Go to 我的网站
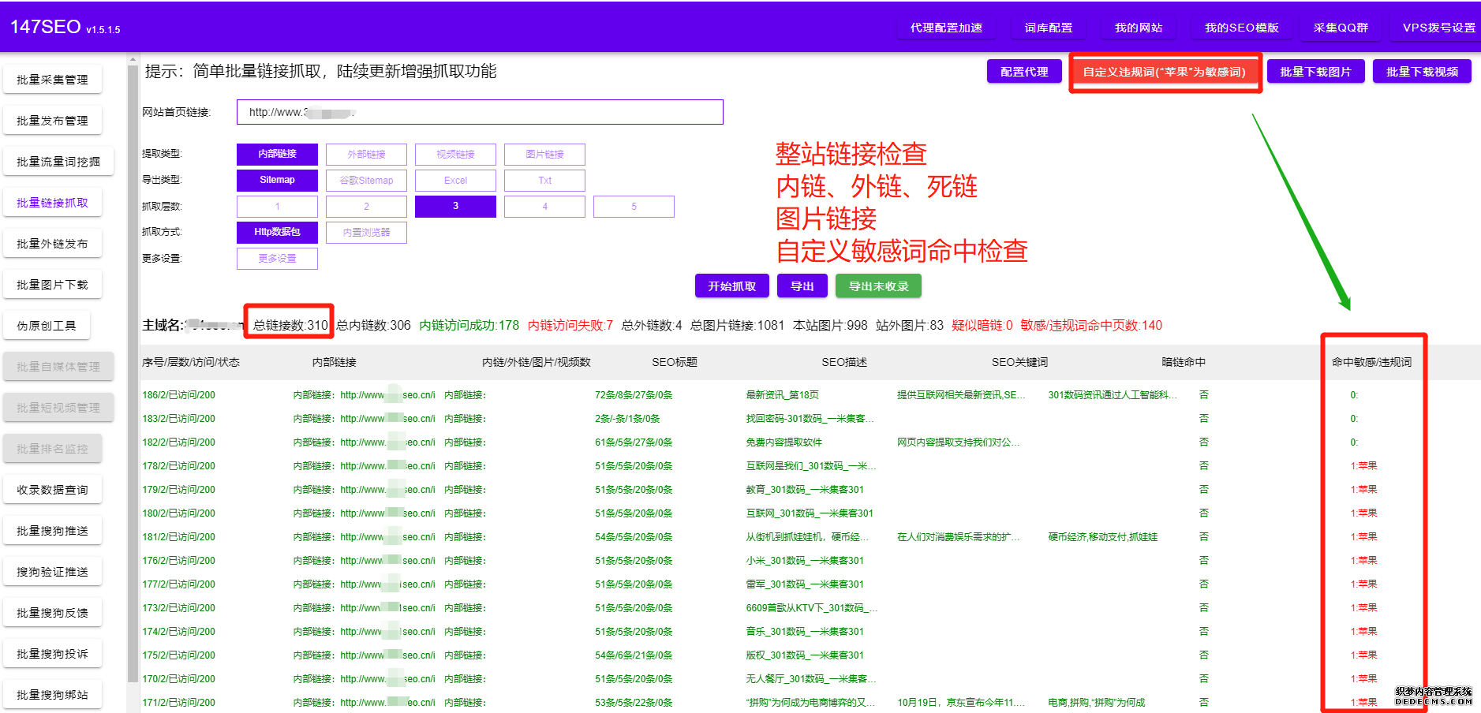 point(1139,28)
